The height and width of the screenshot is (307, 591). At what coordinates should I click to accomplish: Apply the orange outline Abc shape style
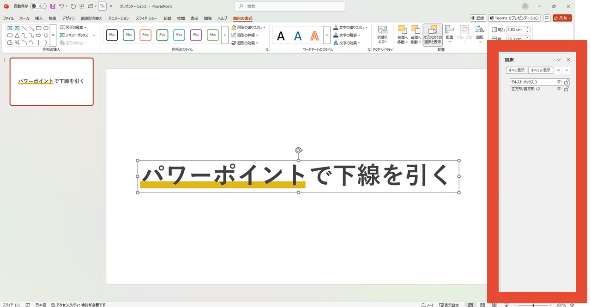pos(145,35)
